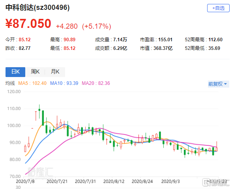232x189 pixels.
Task: Select the turnover value 6.29亿
Action: click(120, 48)
